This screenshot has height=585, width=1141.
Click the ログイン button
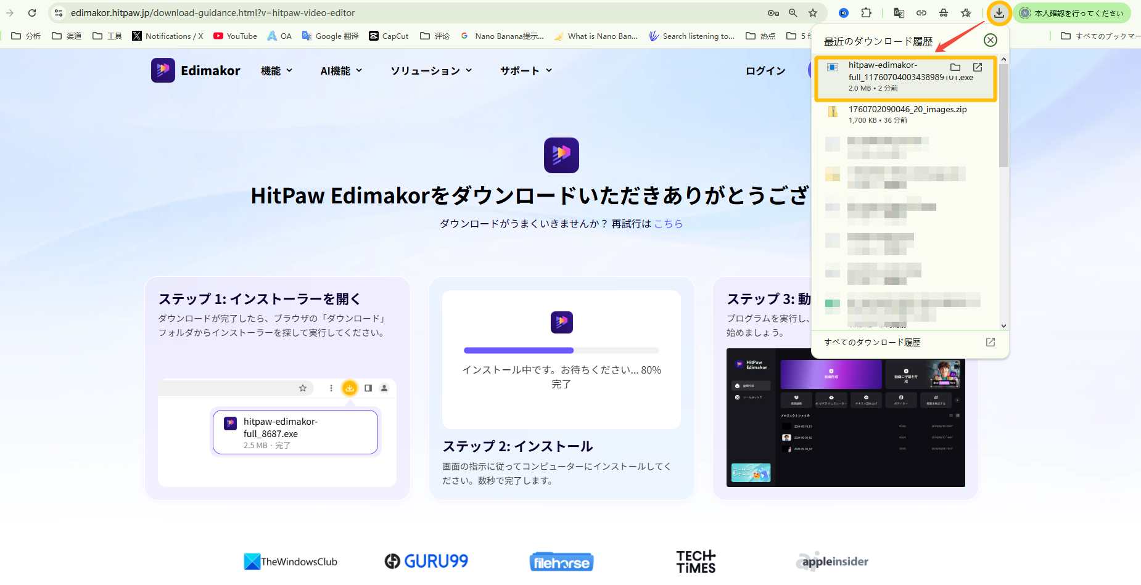point(765,70)
